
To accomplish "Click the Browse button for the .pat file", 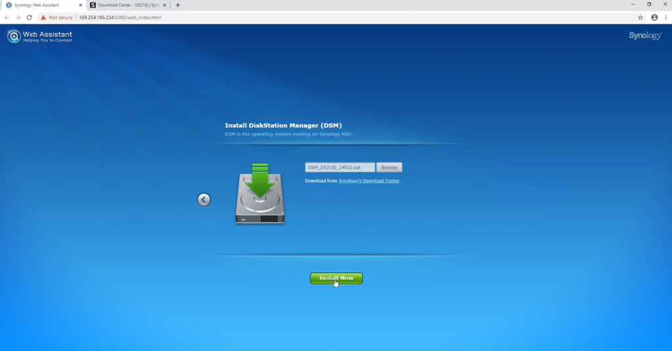I will (x=388, y=167).
